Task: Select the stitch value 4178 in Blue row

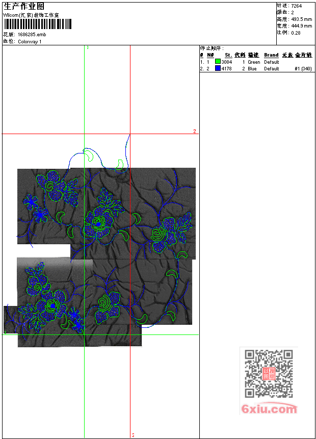Action: click(x=227, y=69)
